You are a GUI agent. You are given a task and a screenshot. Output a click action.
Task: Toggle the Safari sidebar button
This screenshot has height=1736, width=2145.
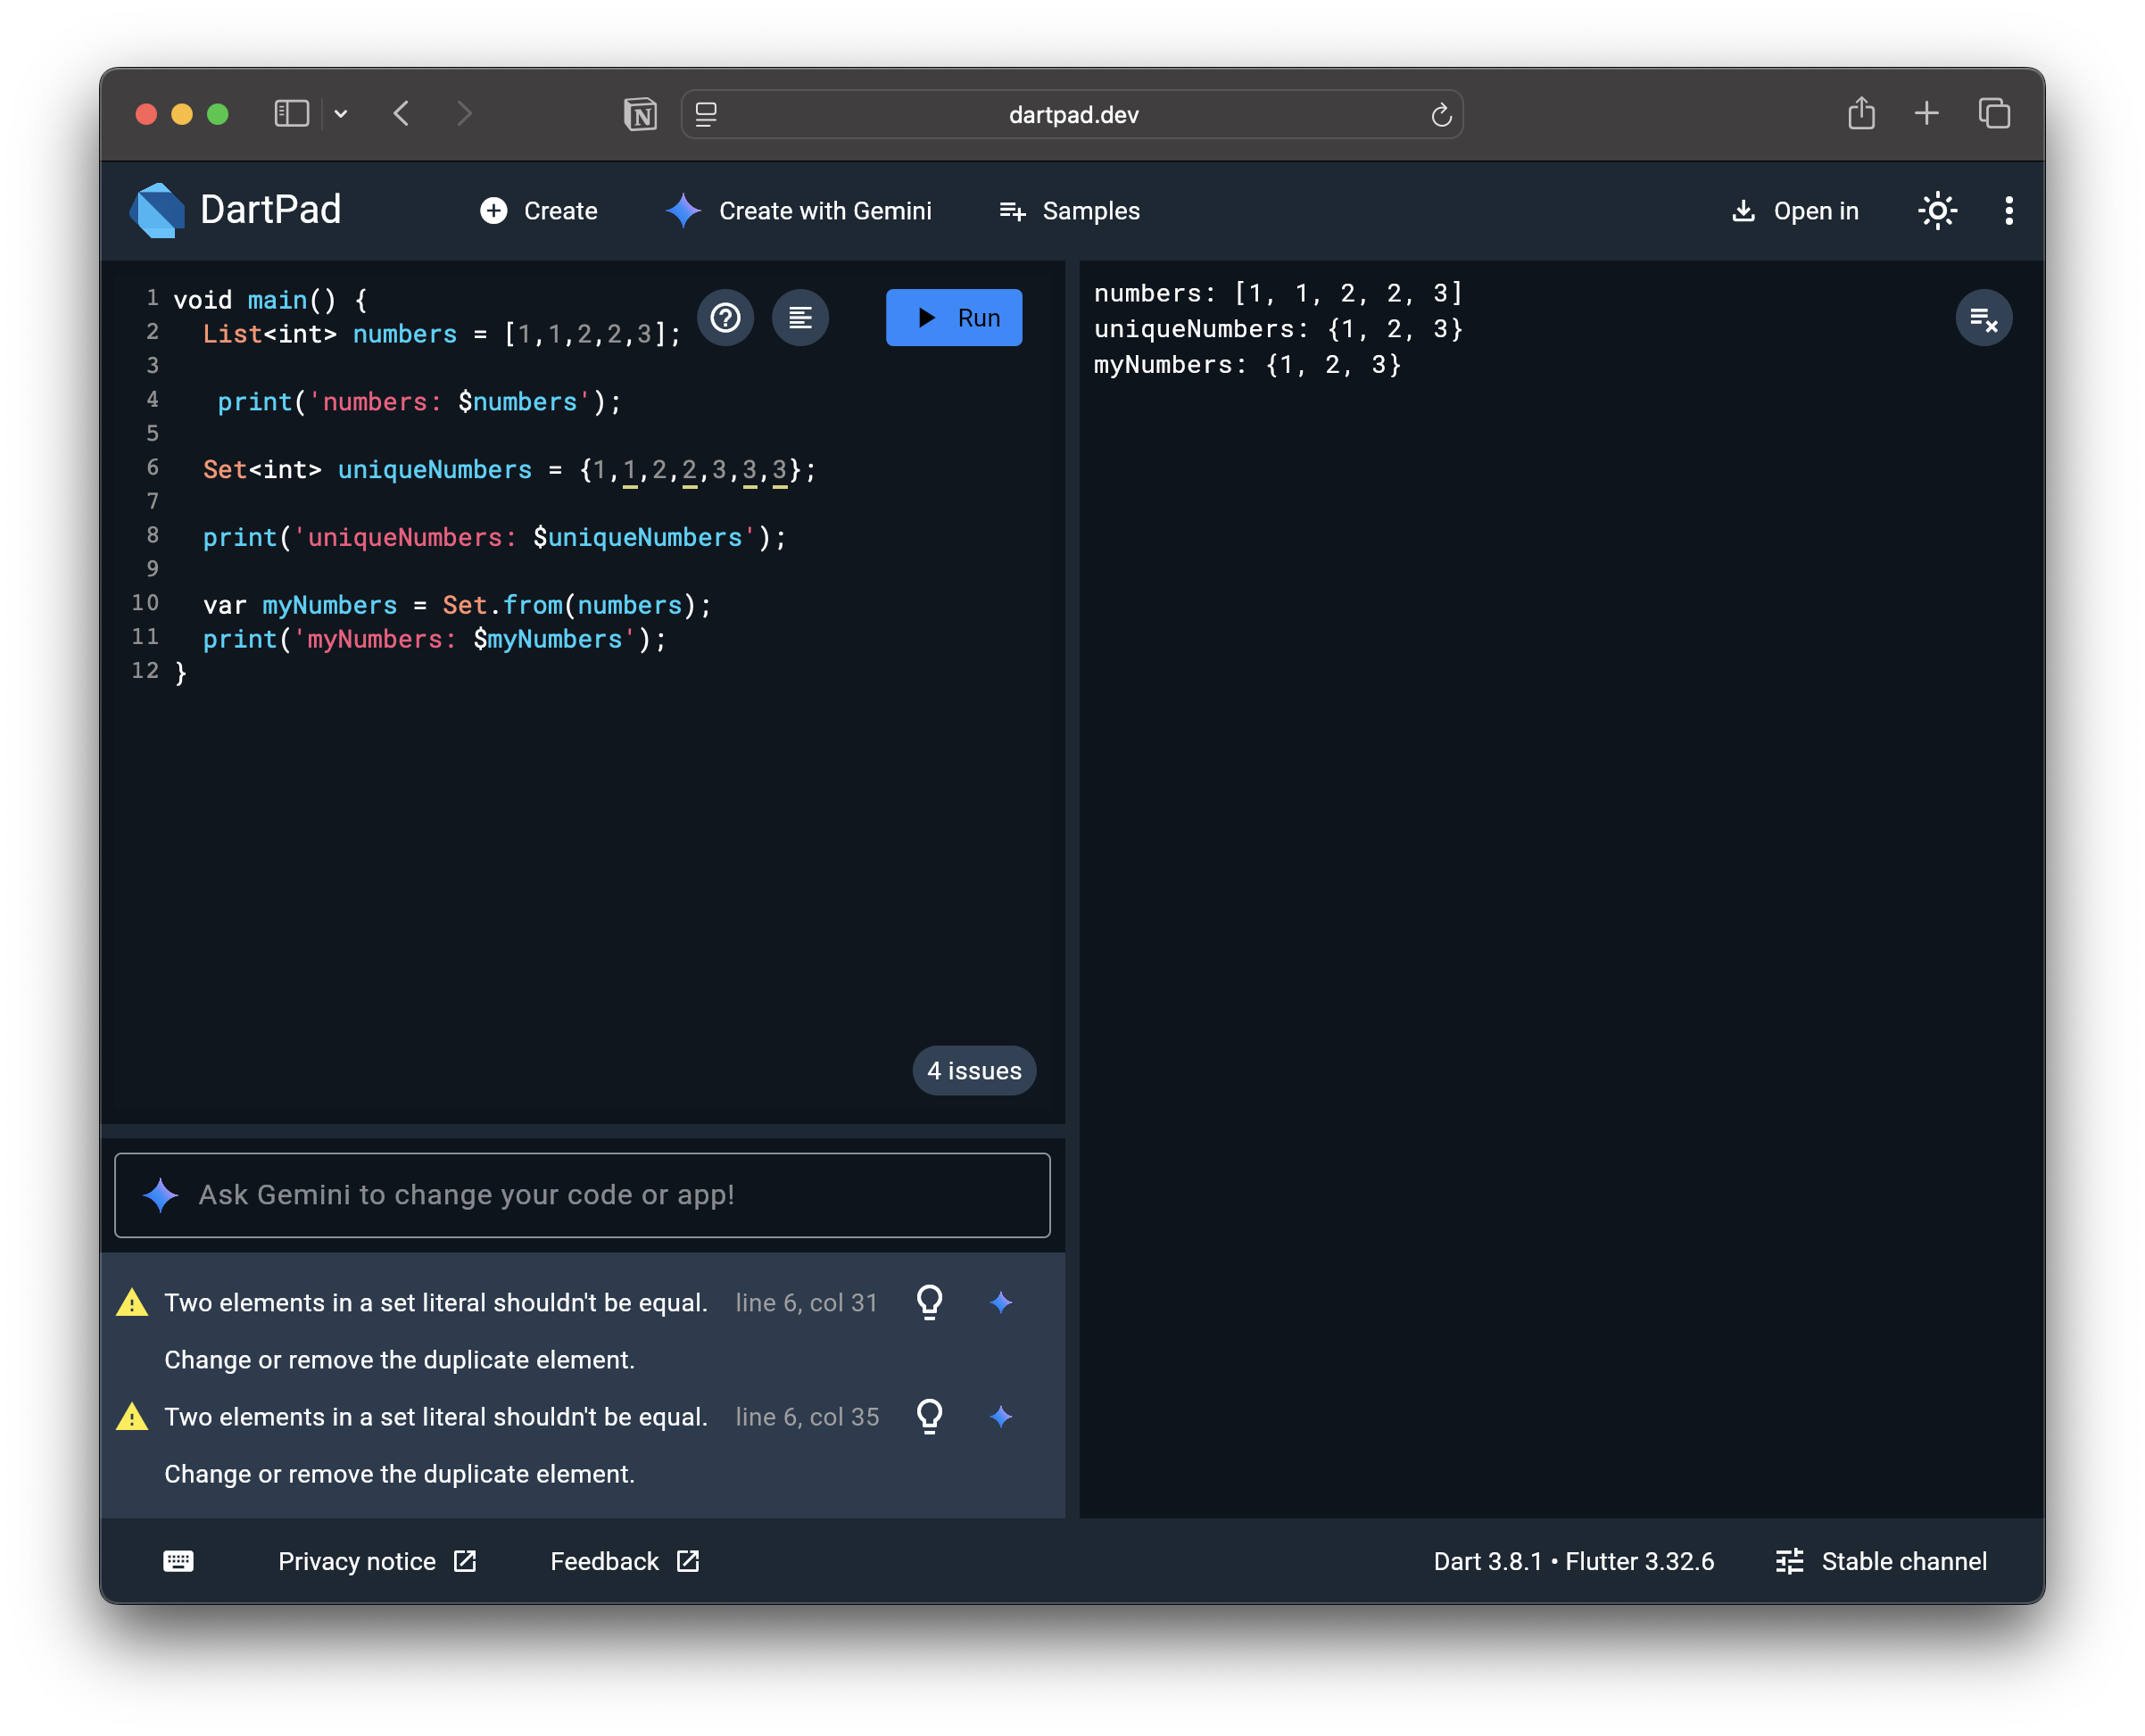tap(292, 114)
